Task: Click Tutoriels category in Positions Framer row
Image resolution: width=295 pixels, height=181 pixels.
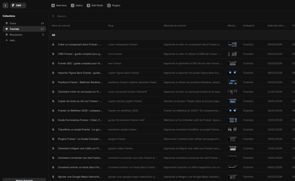Action: point(248,82)
